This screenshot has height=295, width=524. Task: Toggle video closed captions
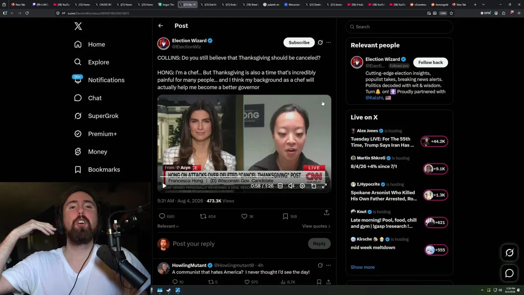pos(280,186)
